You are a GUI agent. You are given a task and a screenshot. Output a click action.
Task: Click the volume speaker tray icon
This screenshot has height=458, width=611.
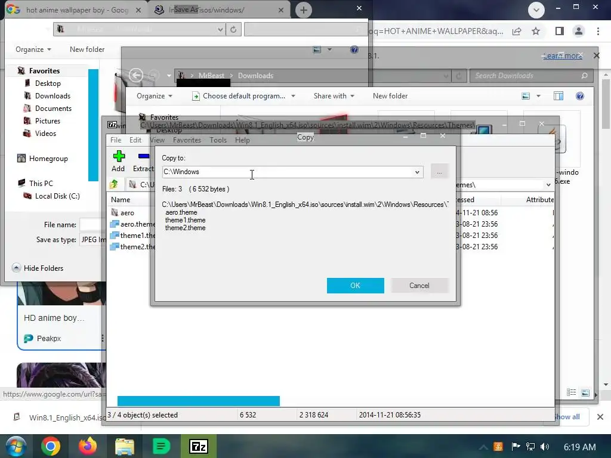(x=545, y=447)
